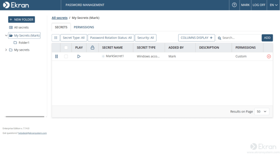Switch to the Permissions tab
280x160 pixels.
coord(84,27)
